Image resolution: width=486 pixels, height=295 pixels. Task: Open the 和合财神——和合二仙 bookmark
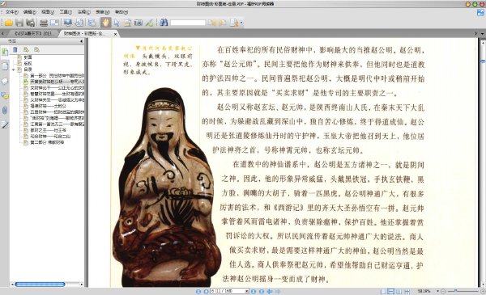pos(50,136)
